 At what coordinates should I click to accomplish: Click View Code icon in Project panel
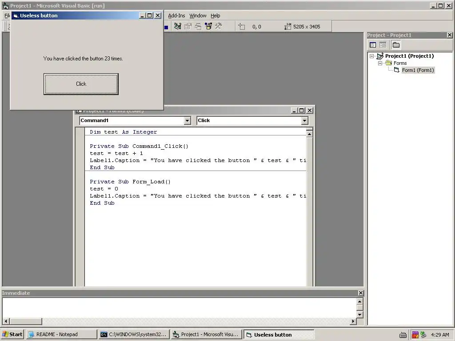click(x=373, y=45)
